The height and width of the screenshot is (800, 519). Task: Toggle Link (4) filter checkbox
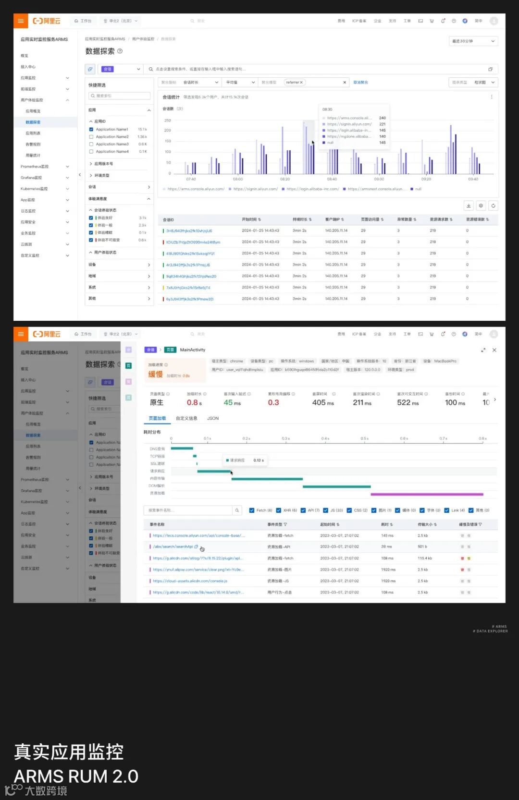click(x=446, y=510)
